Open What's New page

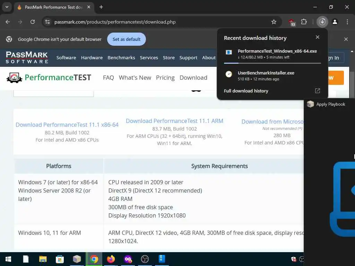click(x=135, y=78)
